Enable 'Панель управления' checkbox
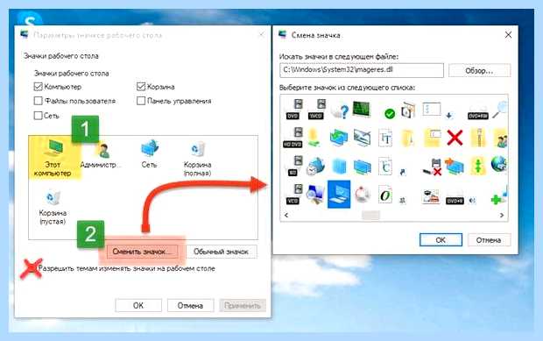The height and width of the screenshot is (341, 543). pos(141,101)
